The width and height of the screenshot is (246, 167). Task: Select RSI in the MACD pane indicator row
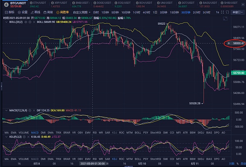[95, 133]
